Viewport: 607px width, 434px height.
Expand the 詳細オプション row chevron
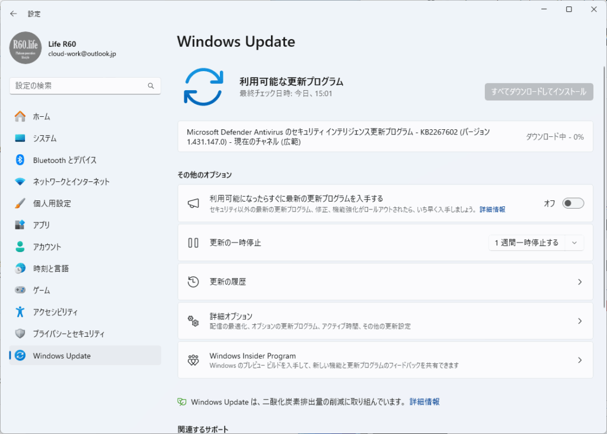[x=579, y=321]
